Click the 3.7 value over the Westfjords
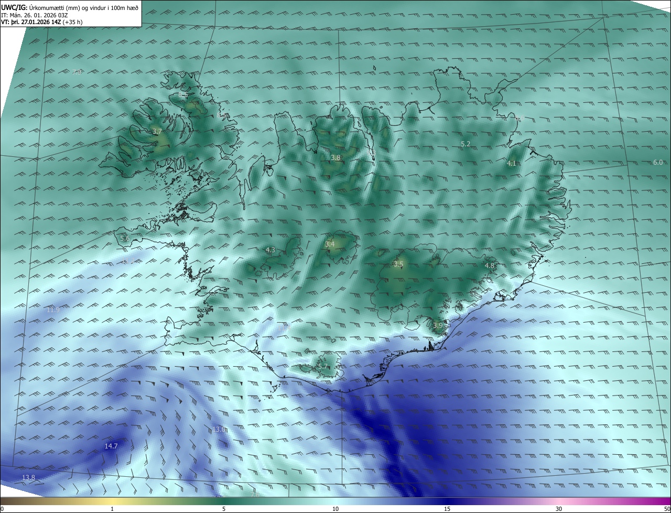The height and width of the screenshot is (513, 671). [x=157, y=131]
